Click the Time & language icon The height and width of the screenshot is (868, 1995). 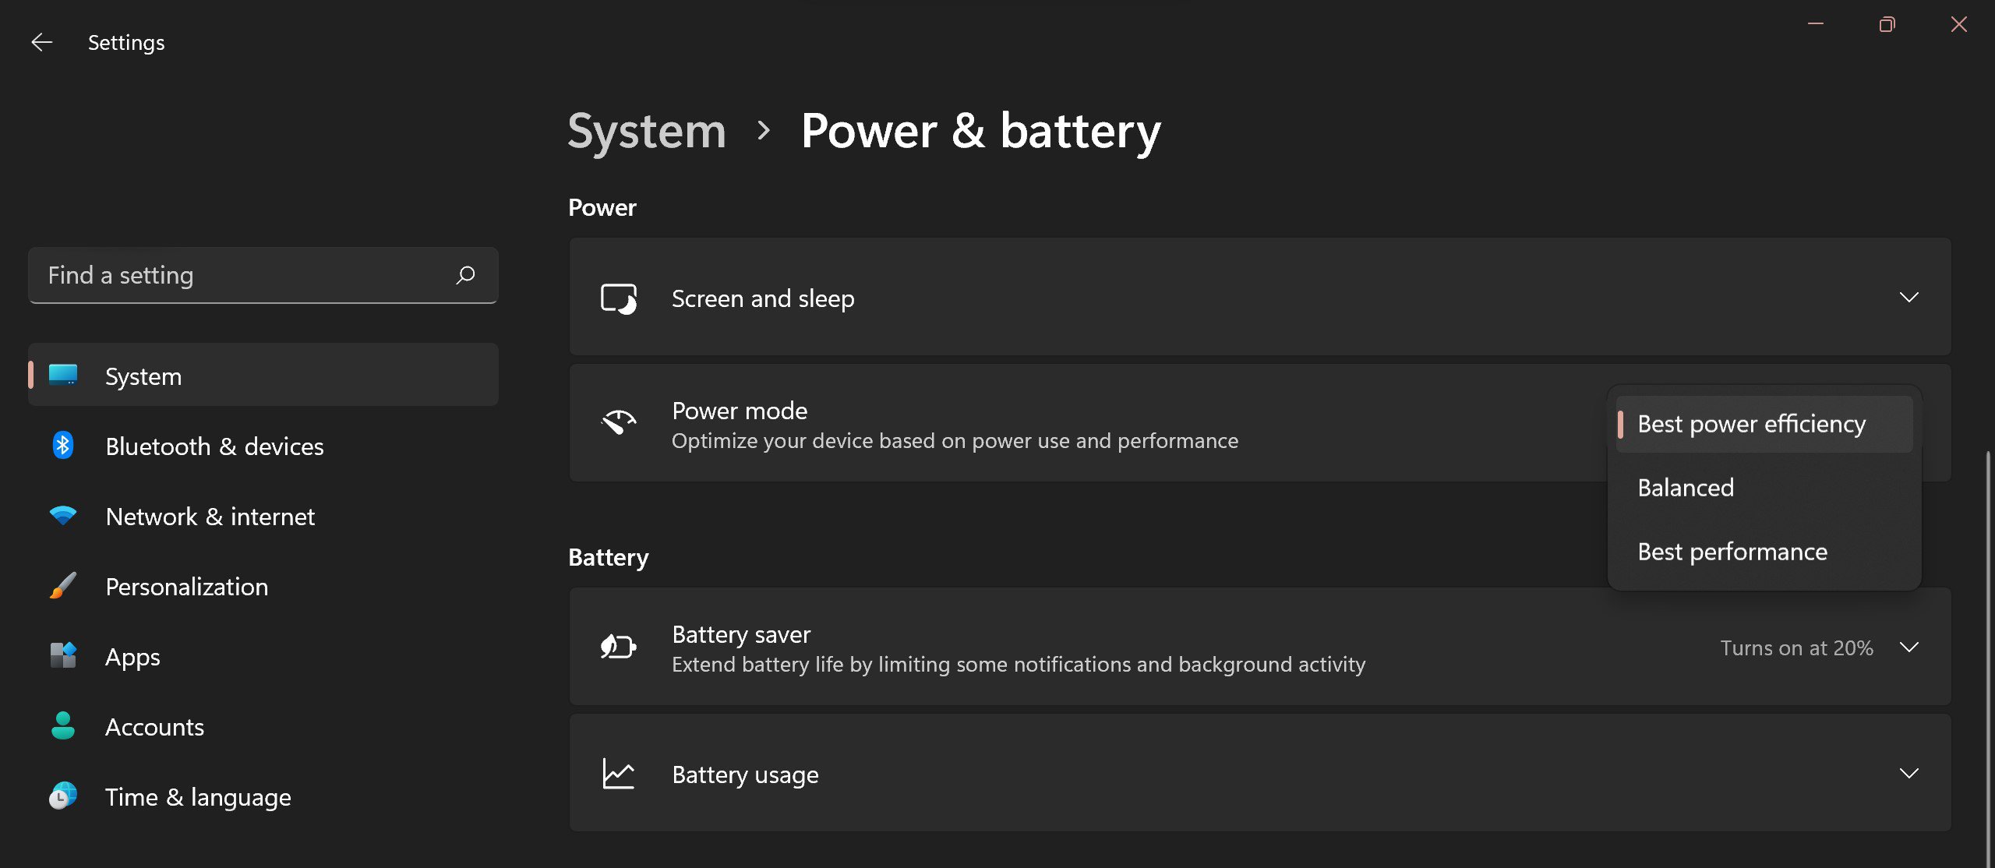coord(61,796)
